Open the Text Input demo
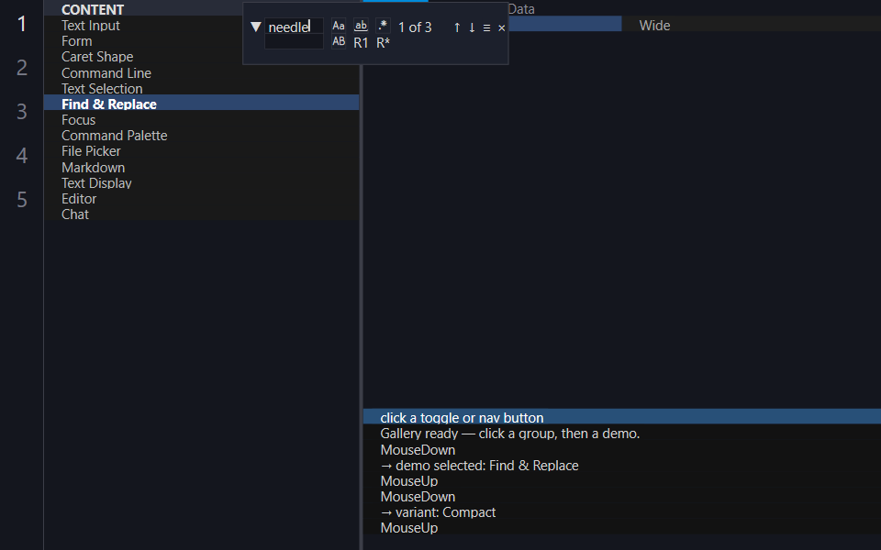This screenshot has width=881, height=550. click(x=201, y=26)
